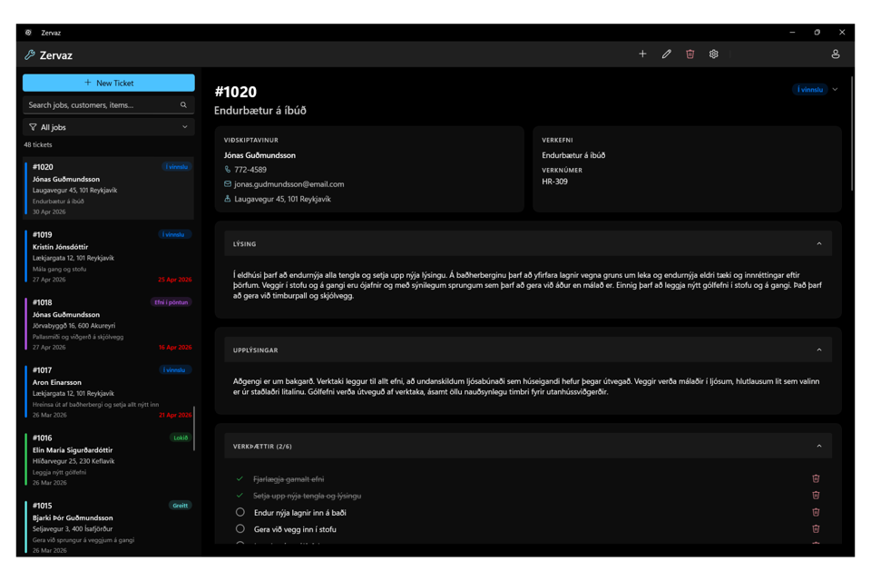Click the pencil edit icon in toolbar

click(666, 54)
